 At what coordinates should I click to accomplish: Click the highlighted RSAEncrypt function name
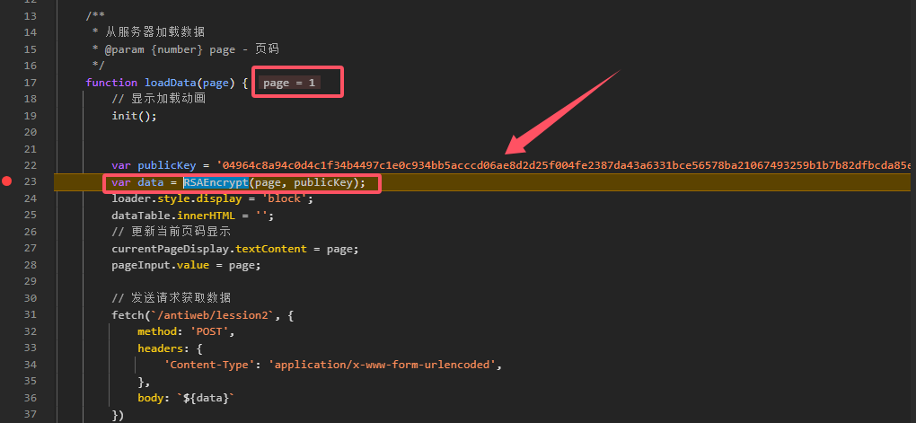click(216, 182)
